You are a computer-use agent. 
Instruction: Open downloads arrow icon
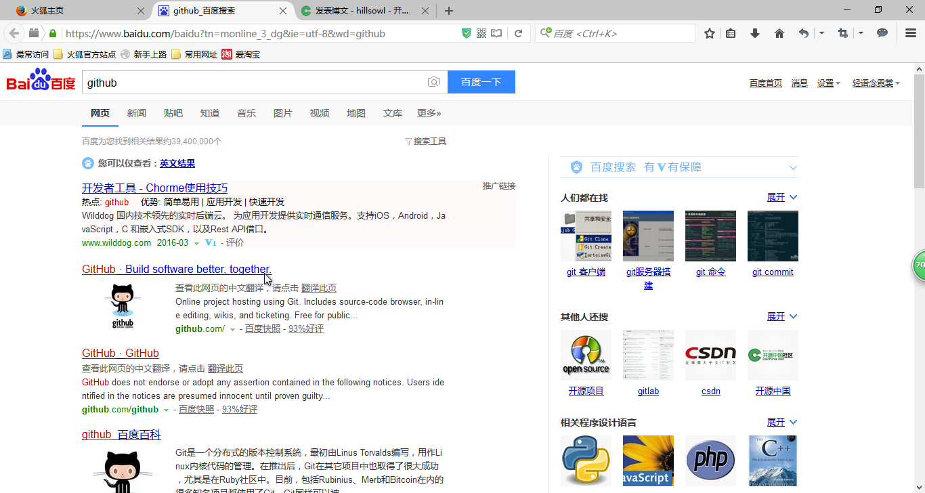click(755, 33)
